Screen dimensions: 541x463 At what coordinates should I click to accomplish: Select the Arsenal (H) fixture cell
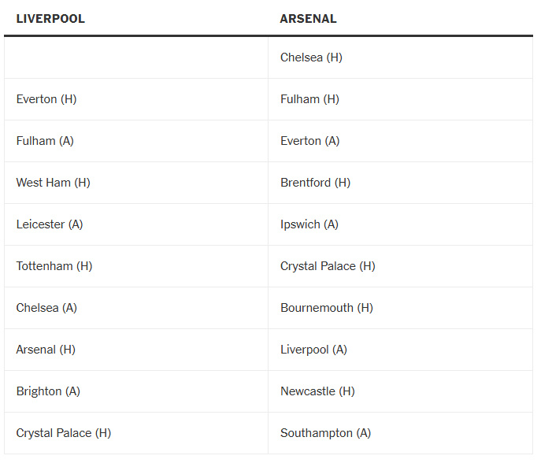pyautogui.click(x=46, y=350)
